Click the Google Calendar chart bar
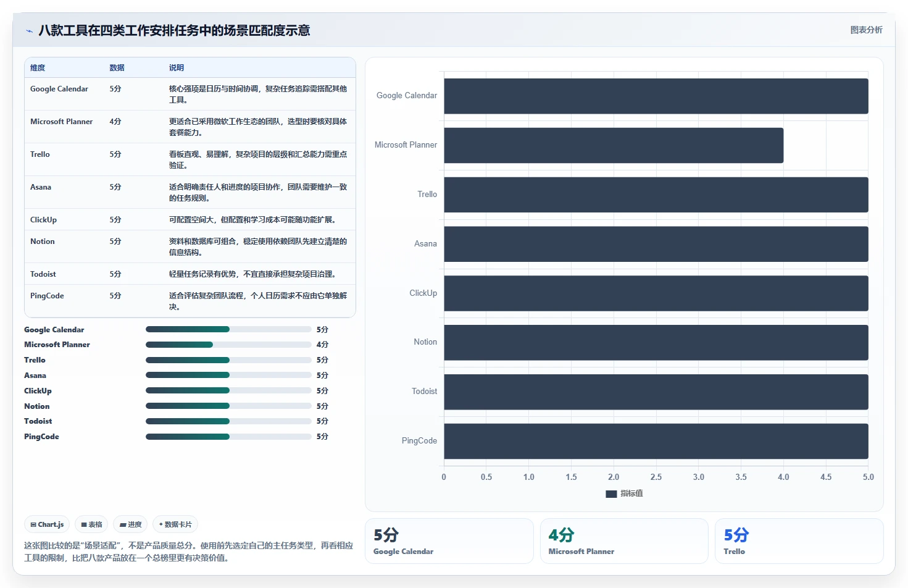The image size is (908, 588). [656, 96]
